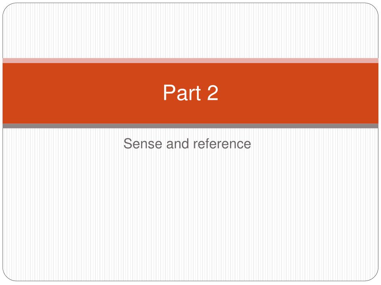Click the rounded top-left corner of the slide

pos(7,7)
